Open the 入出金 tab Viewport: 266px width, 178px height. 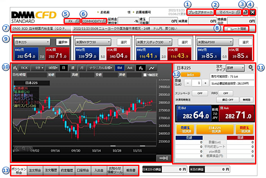(99, 170)
